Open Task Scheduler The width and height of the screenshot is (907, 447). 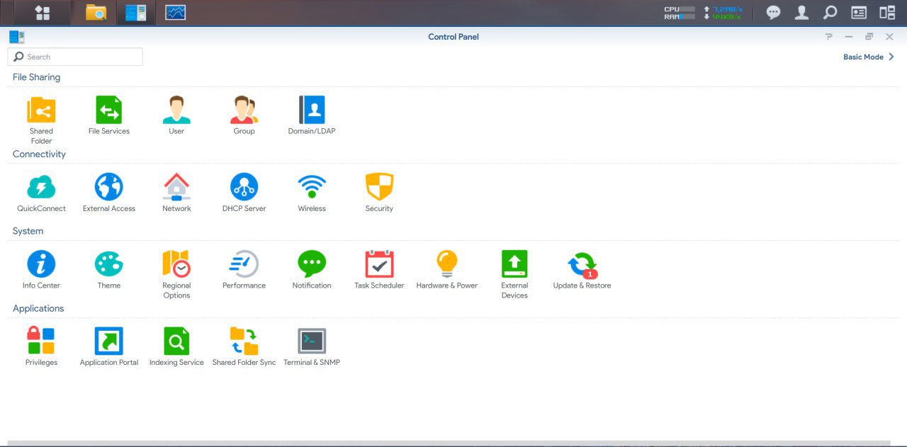tap(379, 264)
